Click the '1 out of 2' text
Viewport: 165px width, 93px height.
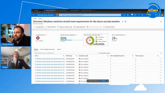(x=63, y=41)
